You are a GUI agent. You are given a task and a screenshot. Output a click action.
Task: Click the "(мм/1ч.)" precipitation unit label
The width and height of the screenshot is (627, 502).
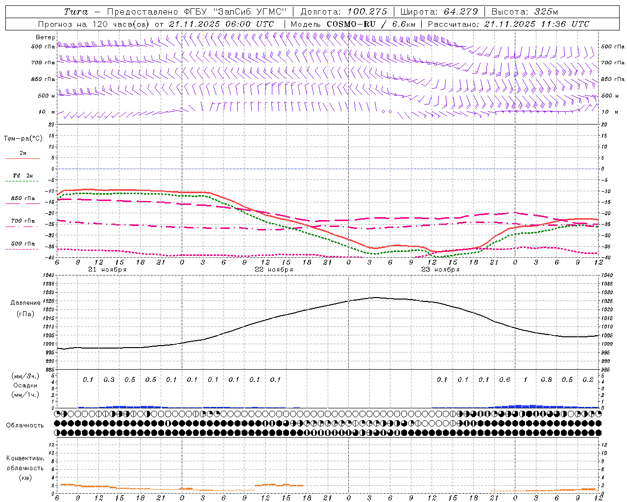[x=25, y=395]
